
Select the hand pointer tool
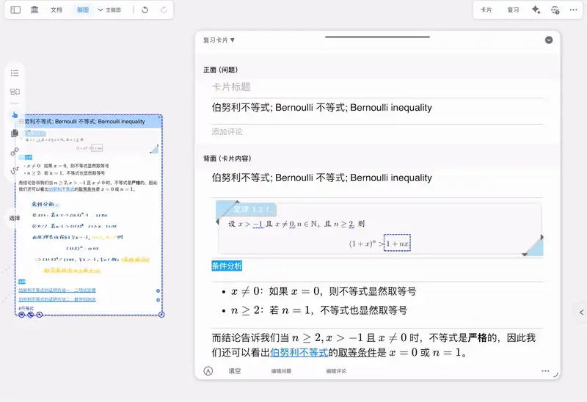[15, 114]
